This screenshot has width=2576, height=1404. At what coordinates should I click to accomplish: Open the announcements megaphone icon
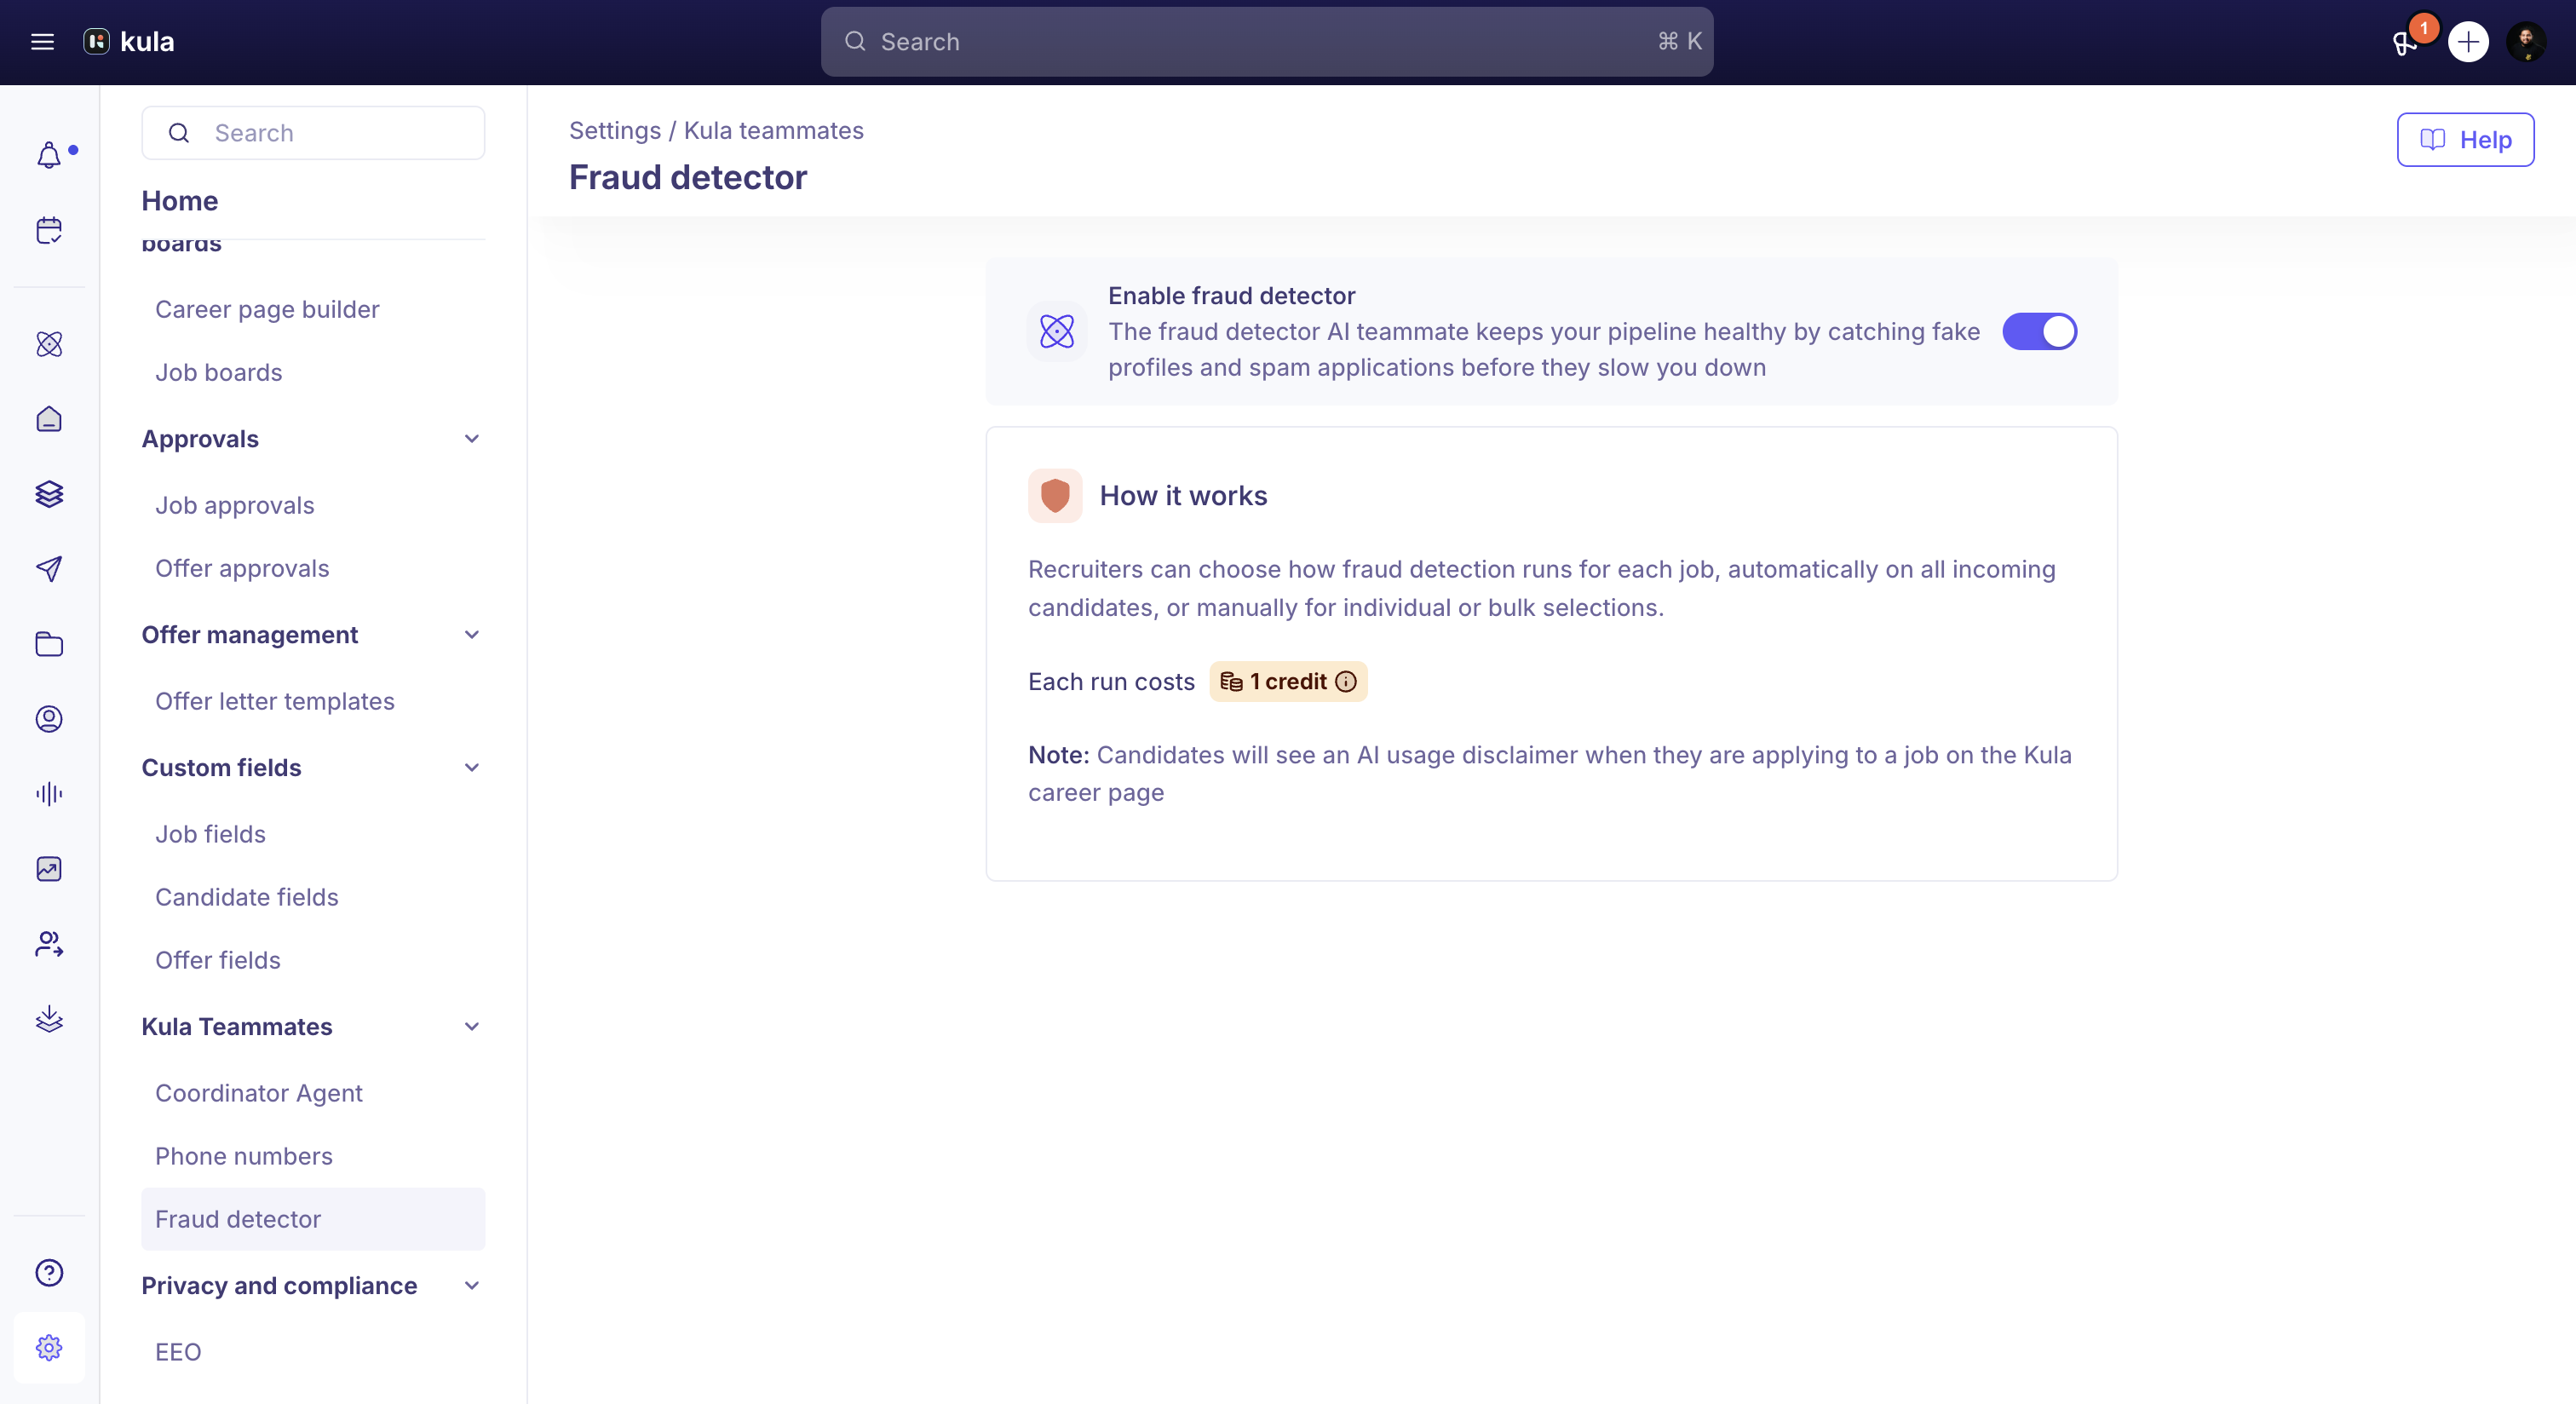pyautogui.click(x=2406, y=42)
